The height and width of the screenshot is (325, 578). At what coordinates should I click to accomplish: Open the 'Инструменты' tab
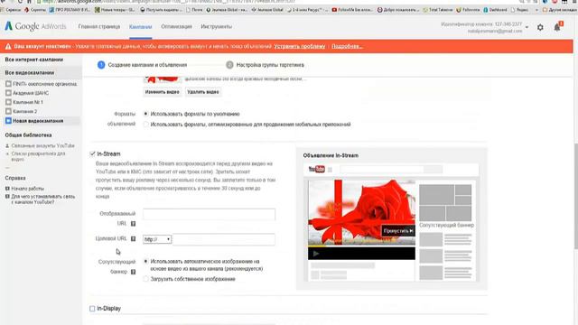217,26
